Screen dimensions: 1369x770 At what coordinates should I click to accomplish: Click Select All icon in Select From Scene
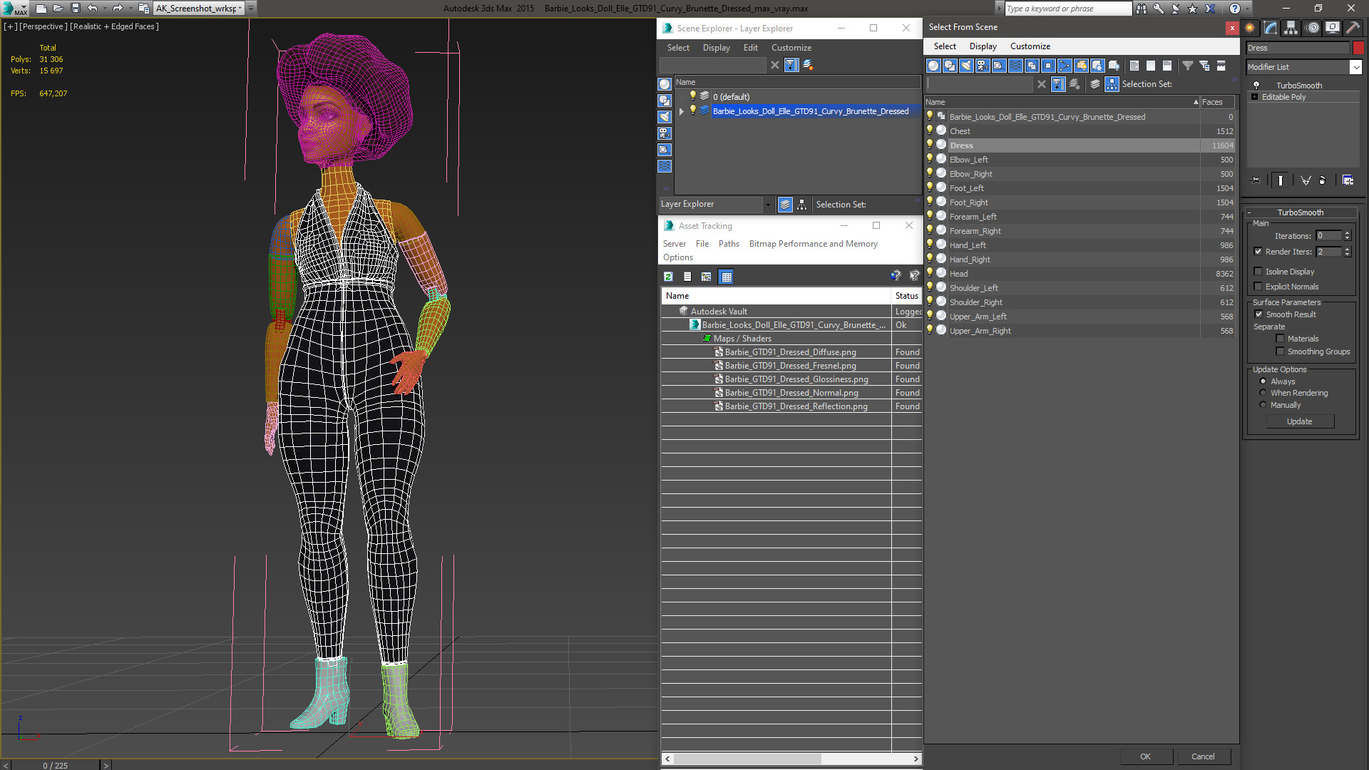click(1134, 66)
